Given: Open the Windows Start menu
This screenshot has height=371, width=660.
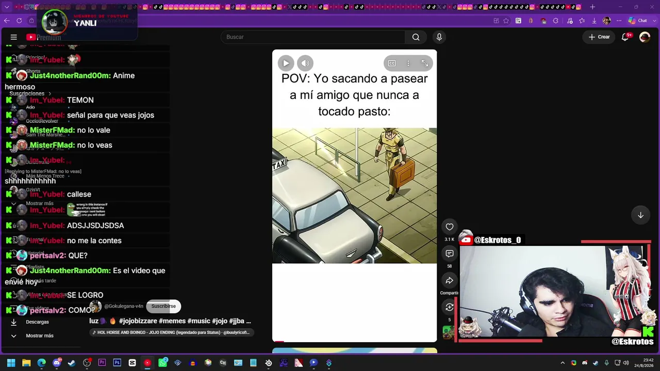Looking at the screenshot, I should (11, 363).
